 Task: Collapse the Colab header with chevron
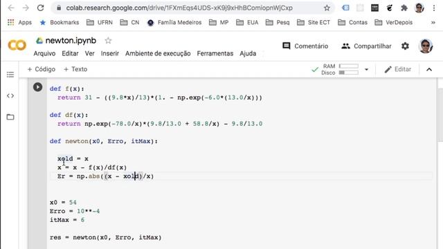point(429,69)
